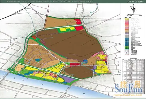The image size is (146, 99).
Task: Click the legend heading above the swatches
Action: click(127, 17)
